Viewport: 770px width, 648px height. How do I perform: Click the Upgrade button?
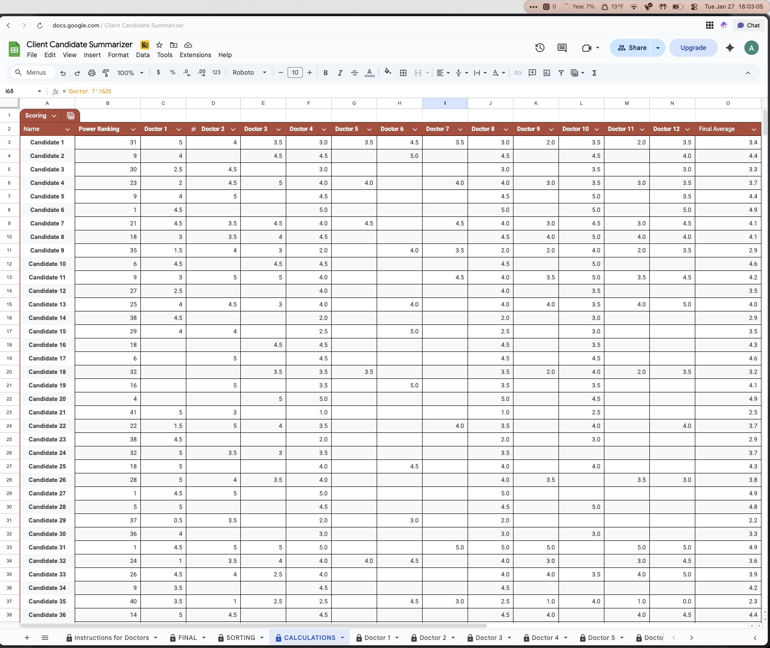[692, 48]
